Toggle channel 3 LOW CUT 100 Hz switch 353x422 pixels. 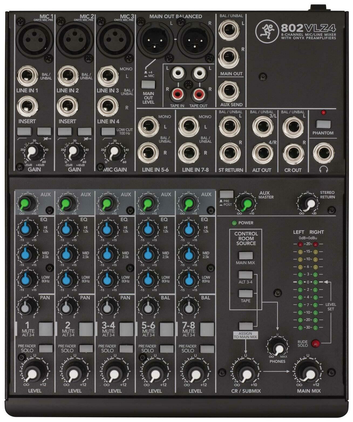coord(108,131)
